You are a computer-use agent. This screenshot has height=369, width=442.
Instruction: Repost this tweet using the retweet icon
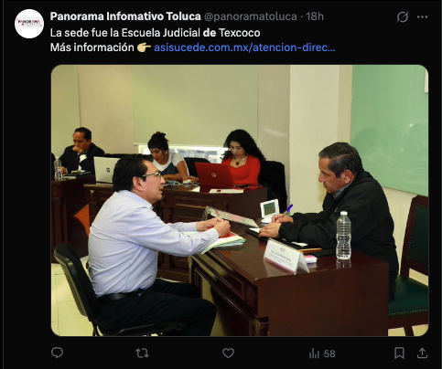[142, 353]
